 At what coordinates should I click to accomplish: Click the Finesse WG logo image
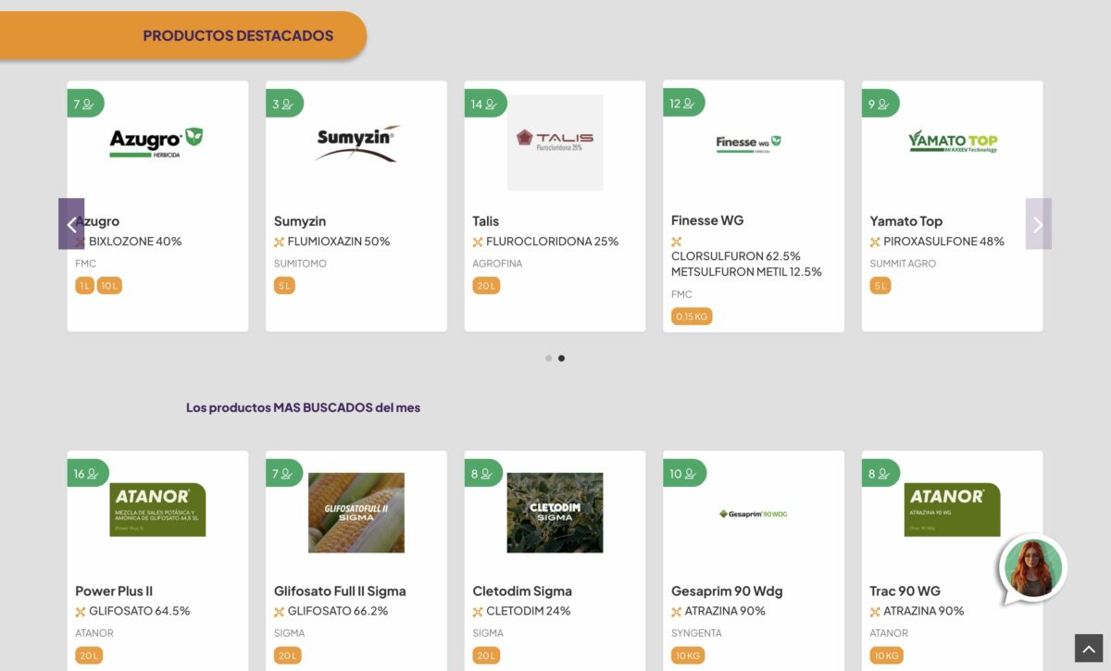pos(748,143)
